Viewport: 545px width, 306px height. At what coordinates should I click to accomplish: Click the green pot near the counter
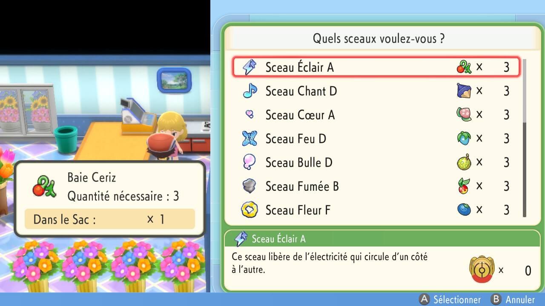pos(66,139)
